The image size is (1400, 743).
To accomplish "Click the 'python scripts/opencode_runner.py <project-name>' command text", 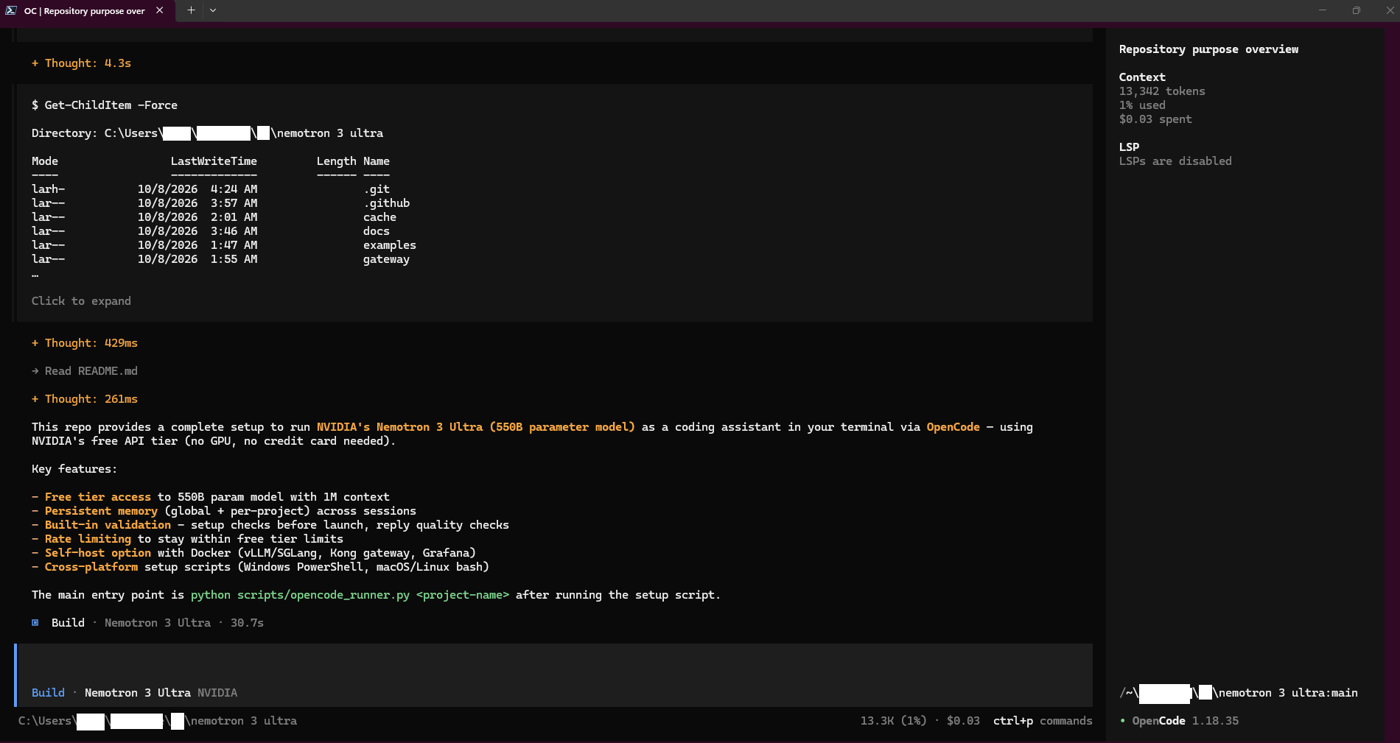I will pyautogui.click(x=350, y=595).
